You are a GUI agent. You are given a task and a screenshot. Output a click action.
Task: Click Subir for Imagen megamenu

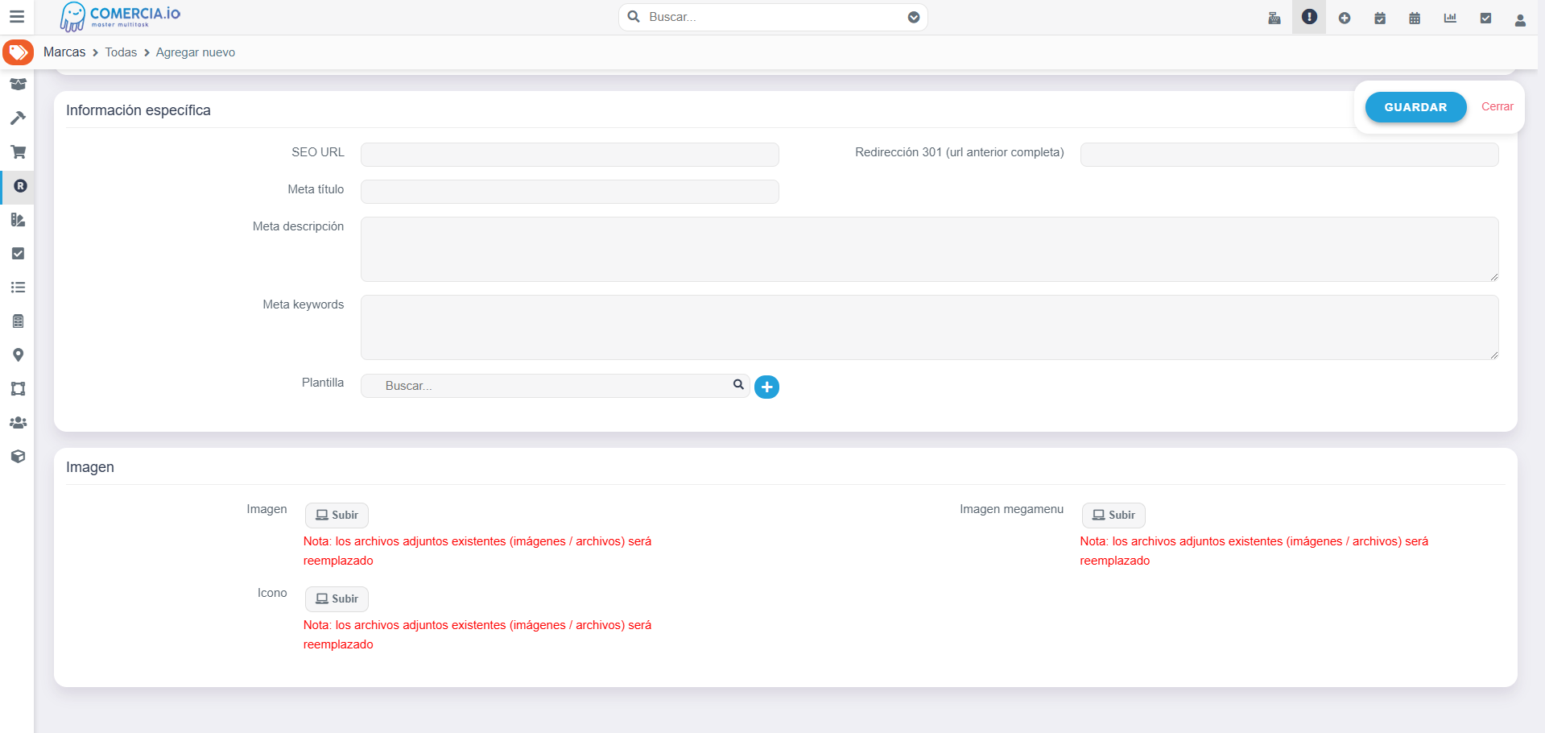pos(1113,516)
